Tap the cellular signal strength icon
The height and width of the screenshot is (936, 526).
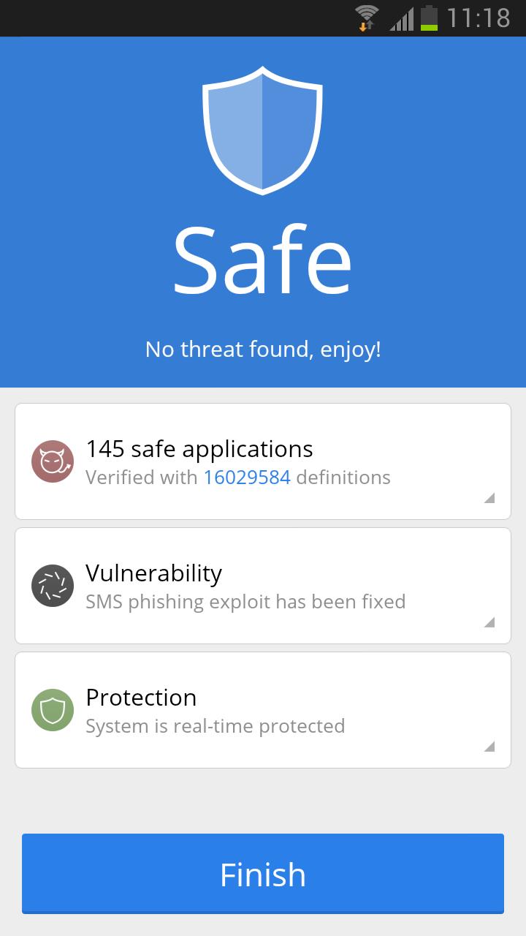pos(401,18)
